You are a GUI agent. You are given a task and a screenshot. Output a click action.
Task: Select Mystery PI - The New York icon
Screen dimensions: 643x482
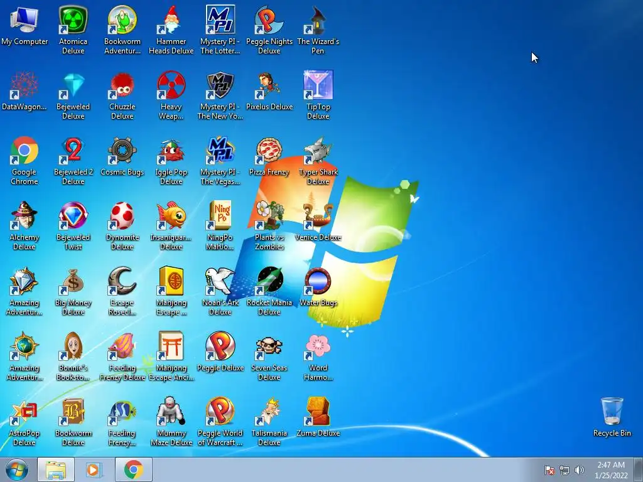[220, 85]
